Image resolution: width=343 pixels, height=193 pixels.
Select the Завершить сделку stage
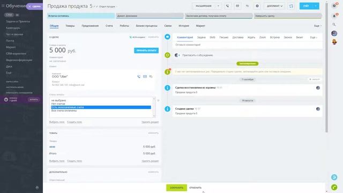point(288,16)
